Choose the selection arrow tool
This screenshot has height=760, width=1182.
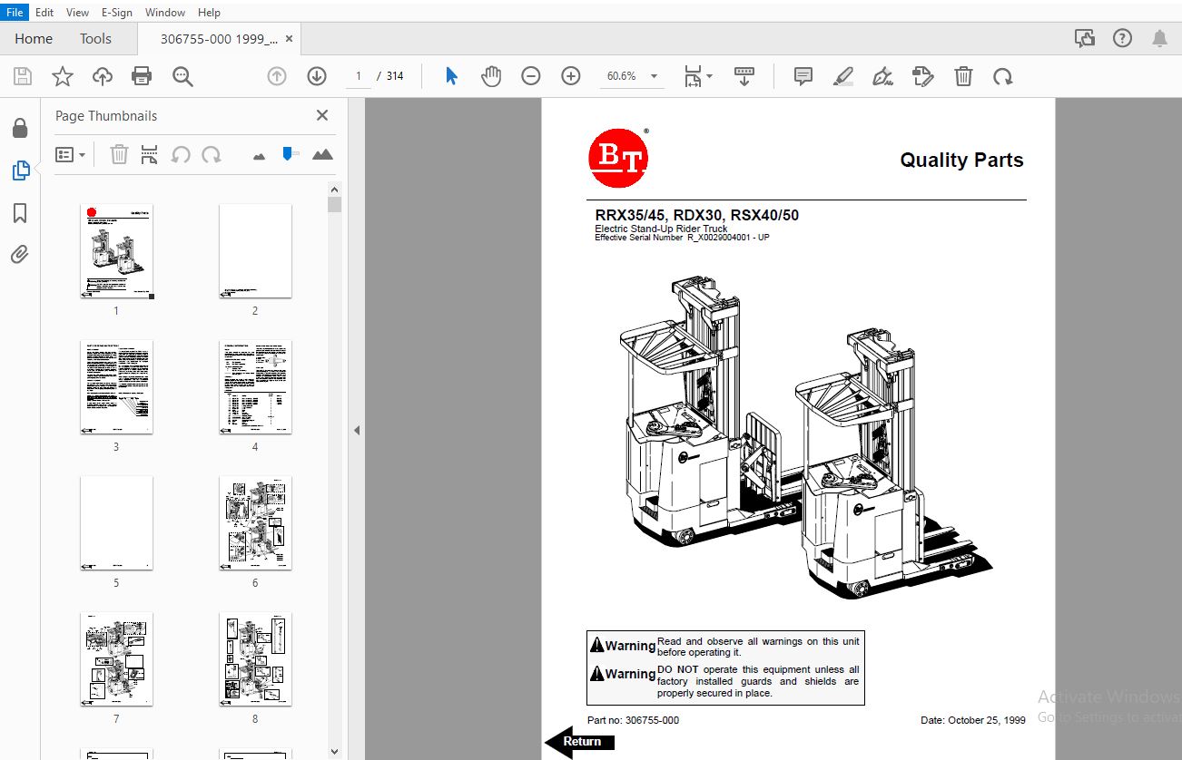coord(451,77)
